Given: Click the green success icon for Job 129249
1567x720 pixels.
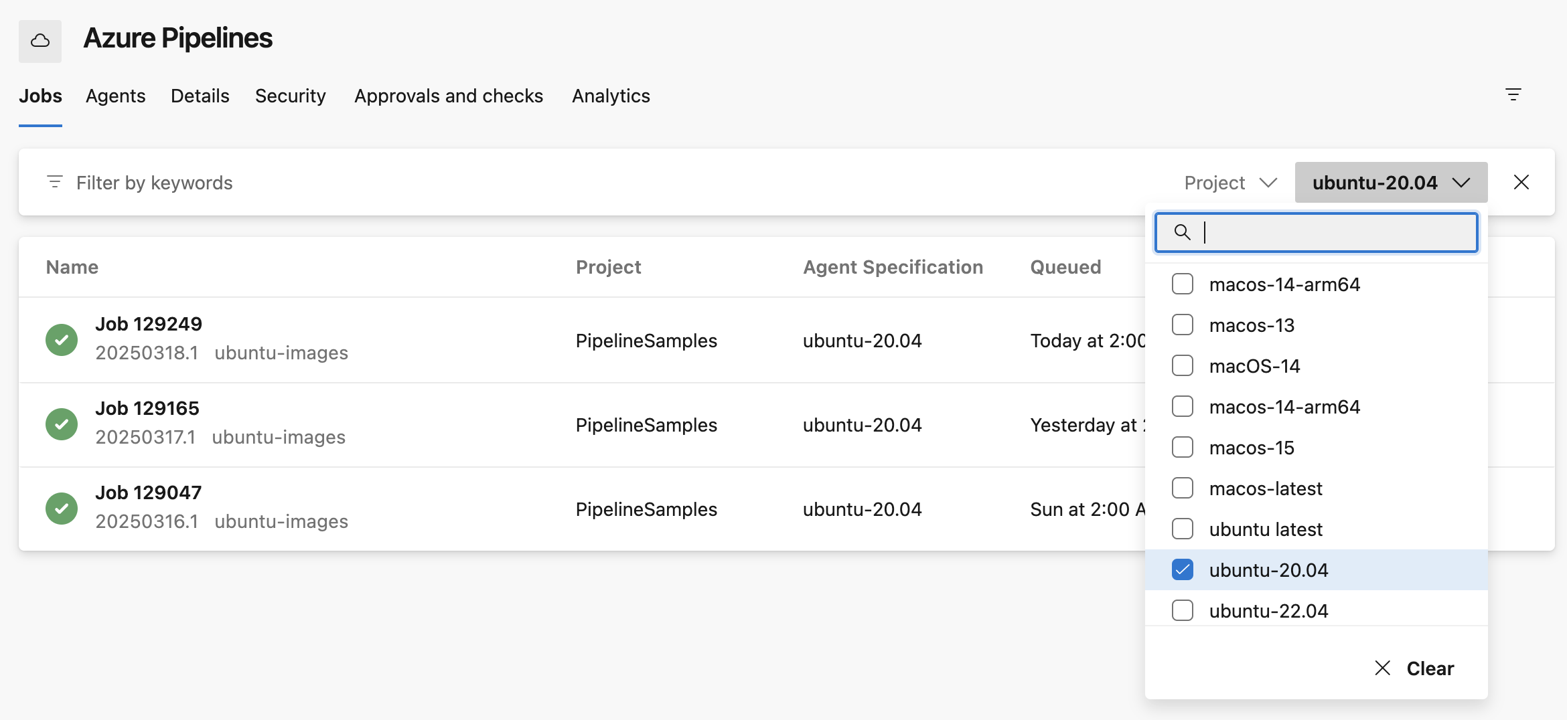Looking at the screenshot, I should click(62, 340).
